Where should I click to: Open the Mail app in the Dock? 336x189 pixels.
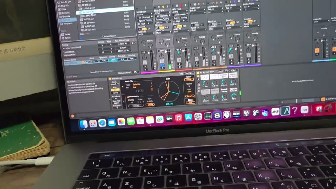(112, 122)
